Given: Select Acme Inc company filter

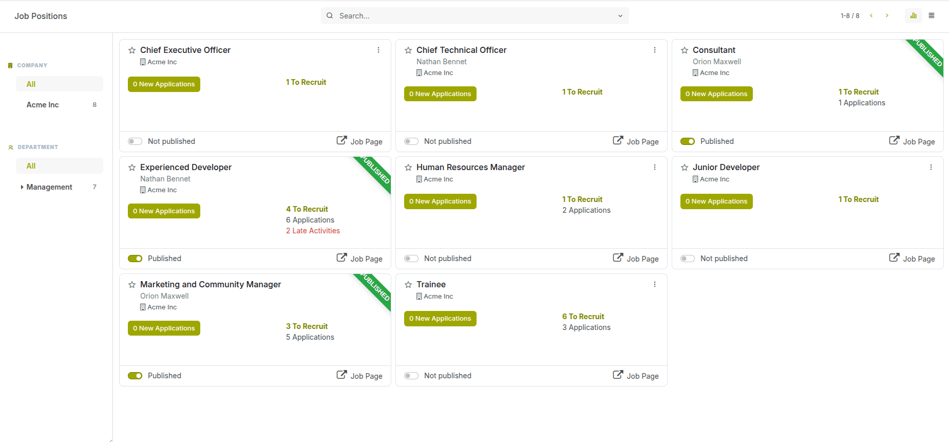Looking at the screenshot, I should 43,105.
